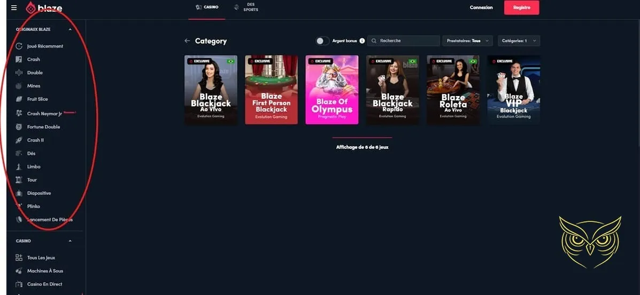Viewport: 640px width, 295px height.
Task: Open Casino En Direct in the sidebar
Action: click(x=45, y=284)
